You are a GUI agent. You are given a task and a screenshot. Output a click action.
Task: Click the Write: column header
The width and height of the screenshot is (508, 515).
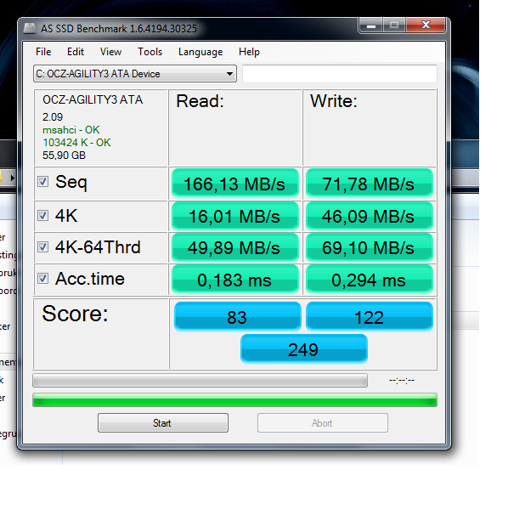pos(334,101)
